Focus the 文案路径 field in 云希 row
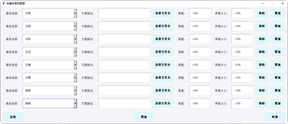288x124 pixels. click(124, 13)
